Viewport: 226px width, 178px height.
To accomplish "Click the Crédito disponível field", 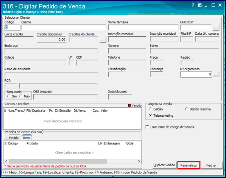I will 52,39.
